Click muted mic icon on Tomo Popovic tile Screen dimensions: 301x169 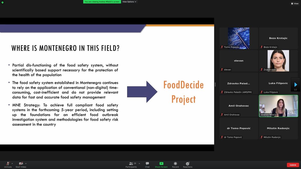point(222,47)
